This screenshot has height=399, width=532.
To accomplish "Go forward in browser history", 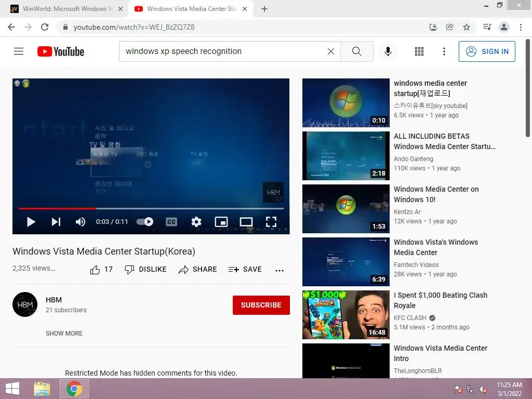I will coord(28,27).
